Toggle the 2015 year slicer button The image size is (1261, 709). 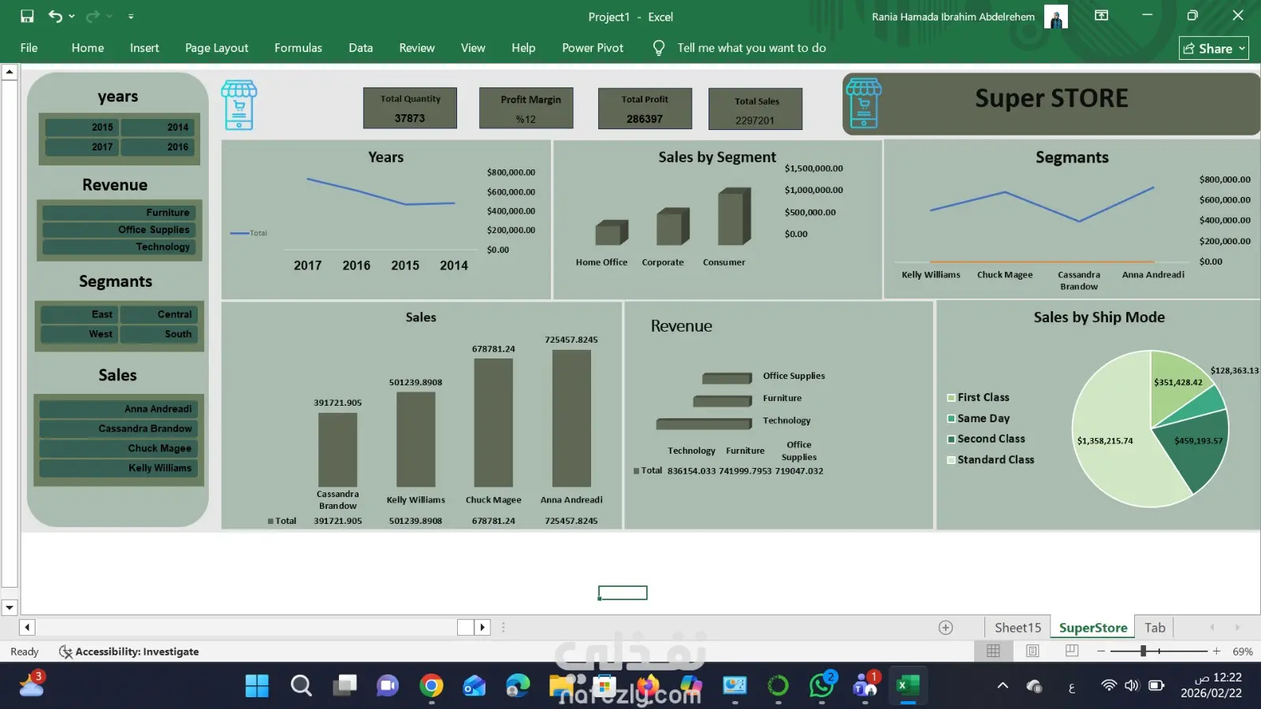(82, 127)
